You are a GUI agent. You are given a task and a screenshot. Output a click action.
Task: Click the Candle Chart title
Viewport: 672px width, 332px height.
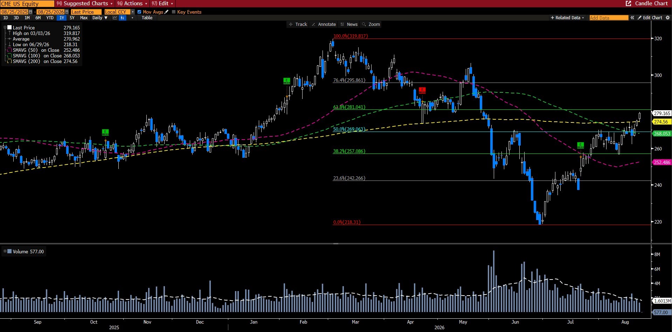[x=651, y=3]
